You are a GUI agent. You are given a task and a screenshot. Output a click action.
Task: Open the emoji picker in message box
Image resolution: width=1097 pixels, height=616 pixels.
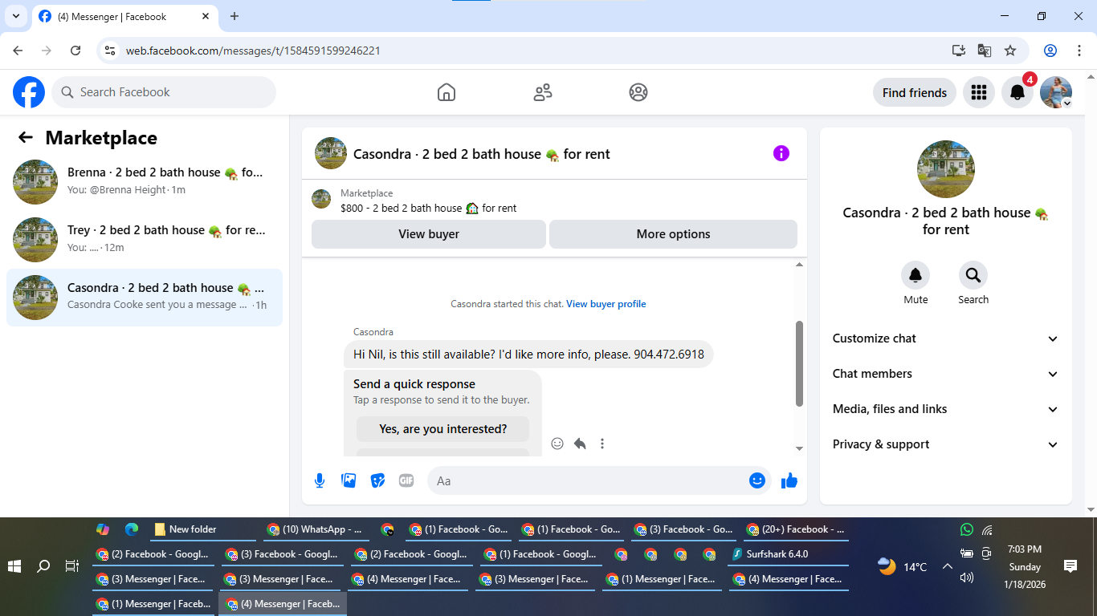756,480
